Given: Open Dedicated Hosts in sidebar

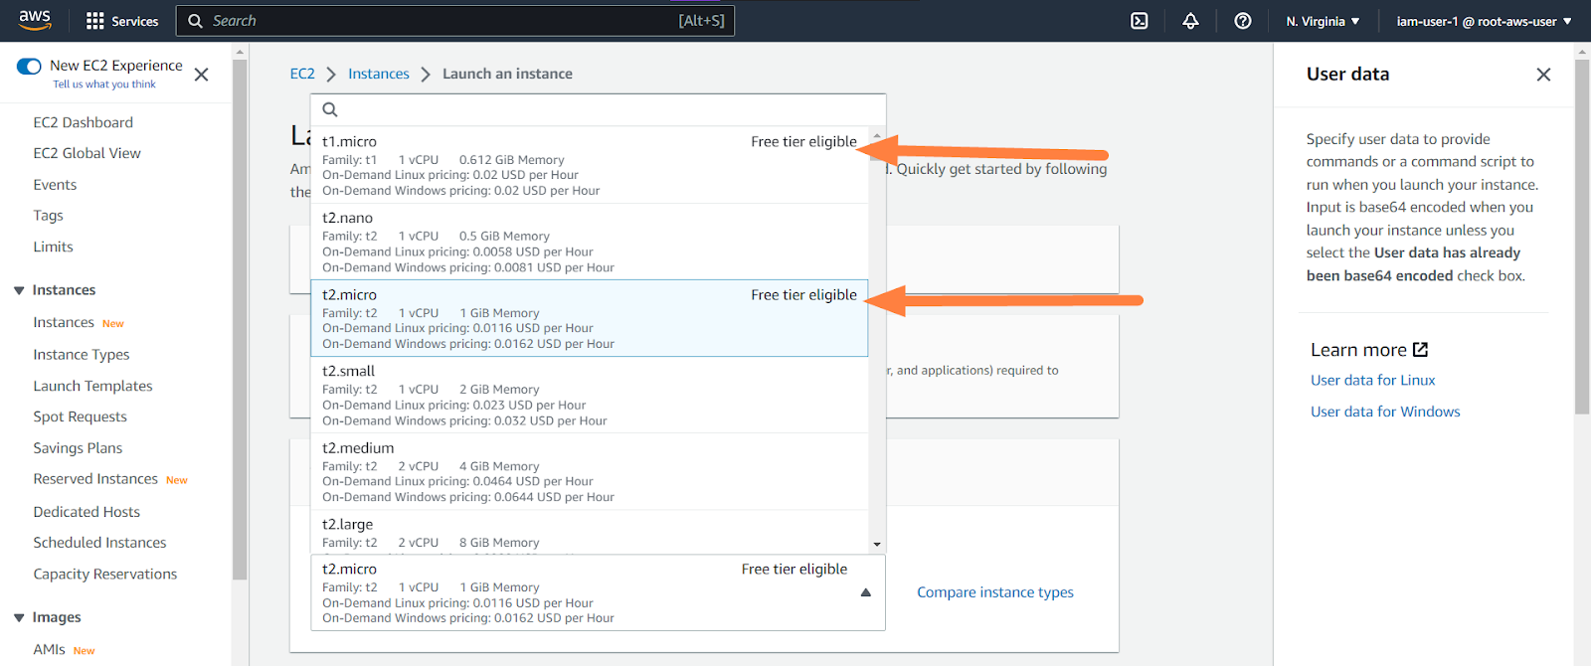Looking at the screenshot, I should pyautogui.click(x=87, y=512).
